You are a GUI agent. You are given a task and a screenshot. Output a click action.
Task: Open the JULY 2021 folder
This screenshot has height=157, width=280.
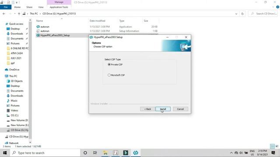(16, 58)
